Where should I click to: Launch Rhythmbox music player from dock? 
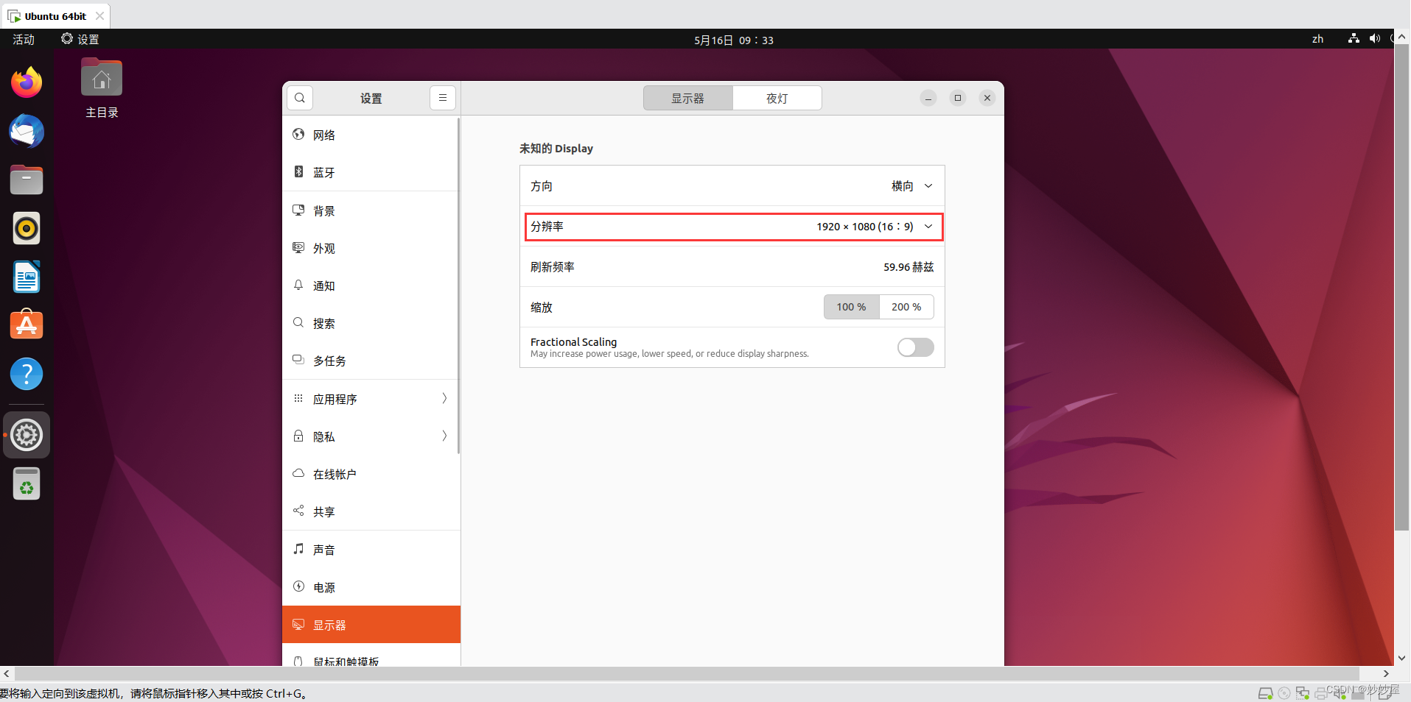point(27,228)
